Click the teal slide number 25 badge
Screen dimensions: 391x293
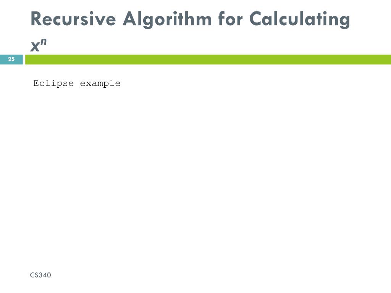[x=11, y=59]
